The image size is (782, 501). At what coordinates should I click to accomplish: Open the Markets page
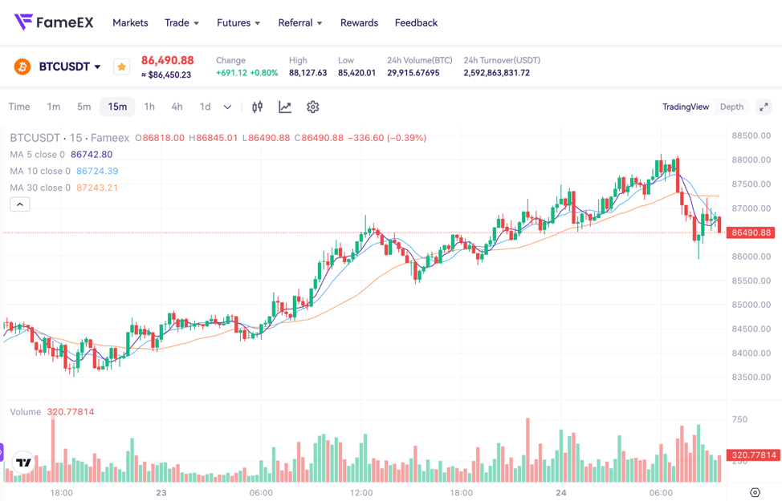click(x=130, y=22)
